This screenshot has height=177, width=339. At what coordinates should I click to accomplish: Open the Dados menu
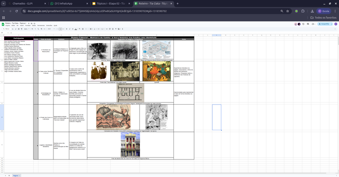[34, 26]
